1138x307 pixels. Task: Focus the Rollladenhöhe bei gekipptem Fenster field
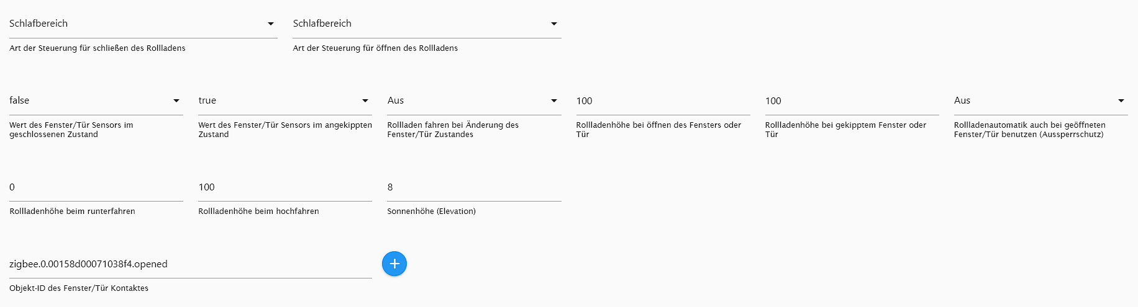click(852, 101)
